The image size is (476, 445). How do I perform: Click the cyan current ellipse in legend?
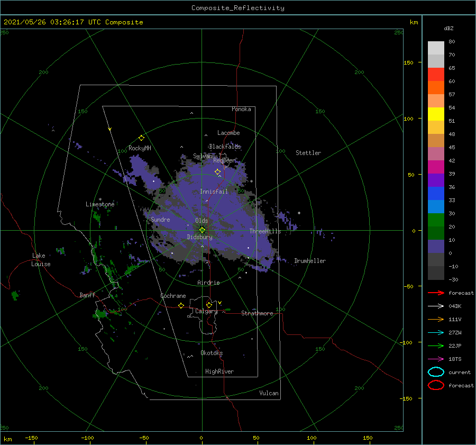[436, 372]
